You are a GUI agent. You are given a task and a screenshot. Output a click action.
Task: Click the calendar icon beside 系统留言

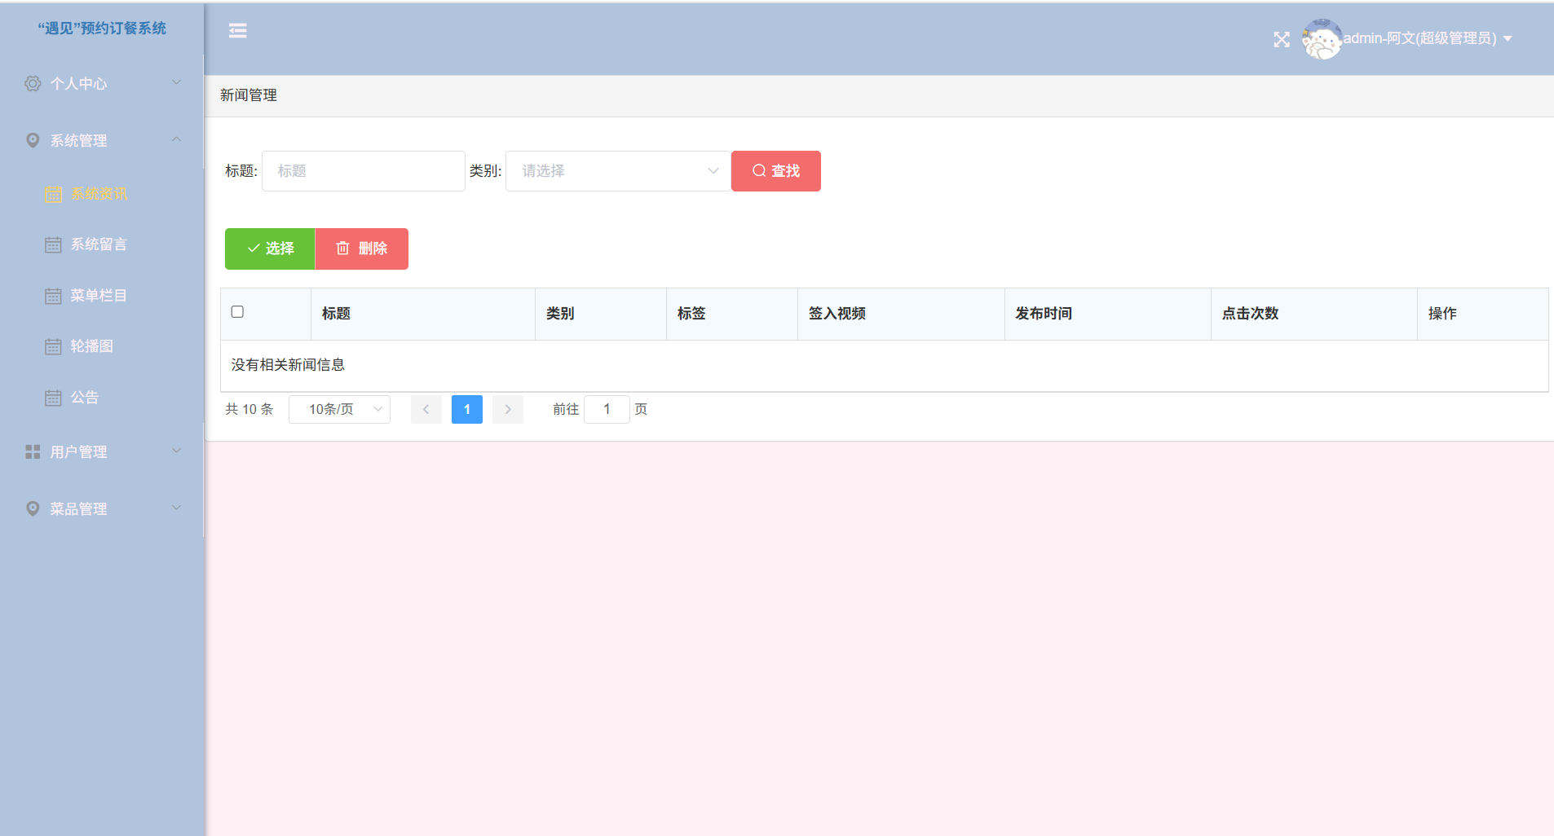pyautogui.click(x=54, y=244)
